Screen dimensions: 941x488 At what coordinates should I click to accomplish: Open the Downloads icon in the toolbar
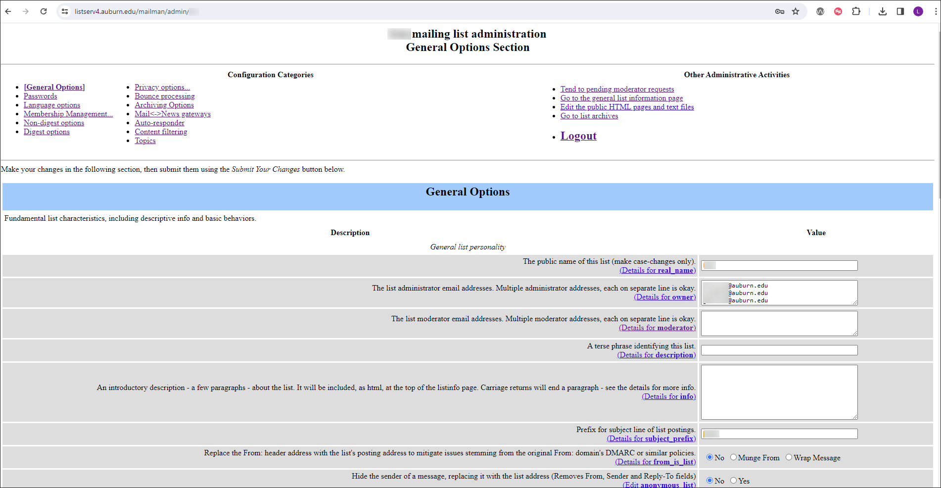883,11
